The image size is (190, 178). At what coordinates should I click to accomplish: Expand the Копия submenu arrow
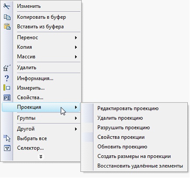76,47
